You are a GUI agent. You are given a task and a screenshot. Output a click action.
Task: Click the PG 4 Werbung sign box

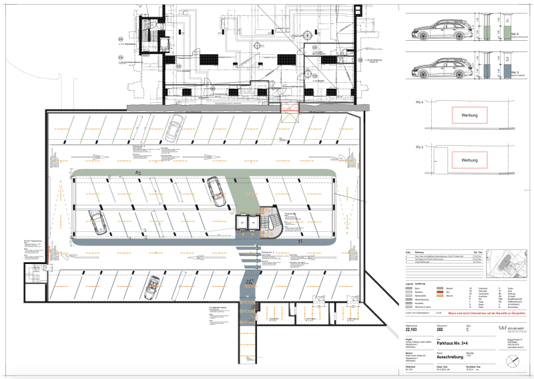pyautogui.click(x=469, y=115)
